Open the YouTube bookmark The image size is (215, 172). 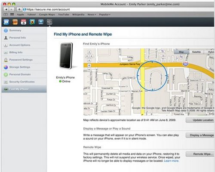pyautogui.click(x=64, y=15)
